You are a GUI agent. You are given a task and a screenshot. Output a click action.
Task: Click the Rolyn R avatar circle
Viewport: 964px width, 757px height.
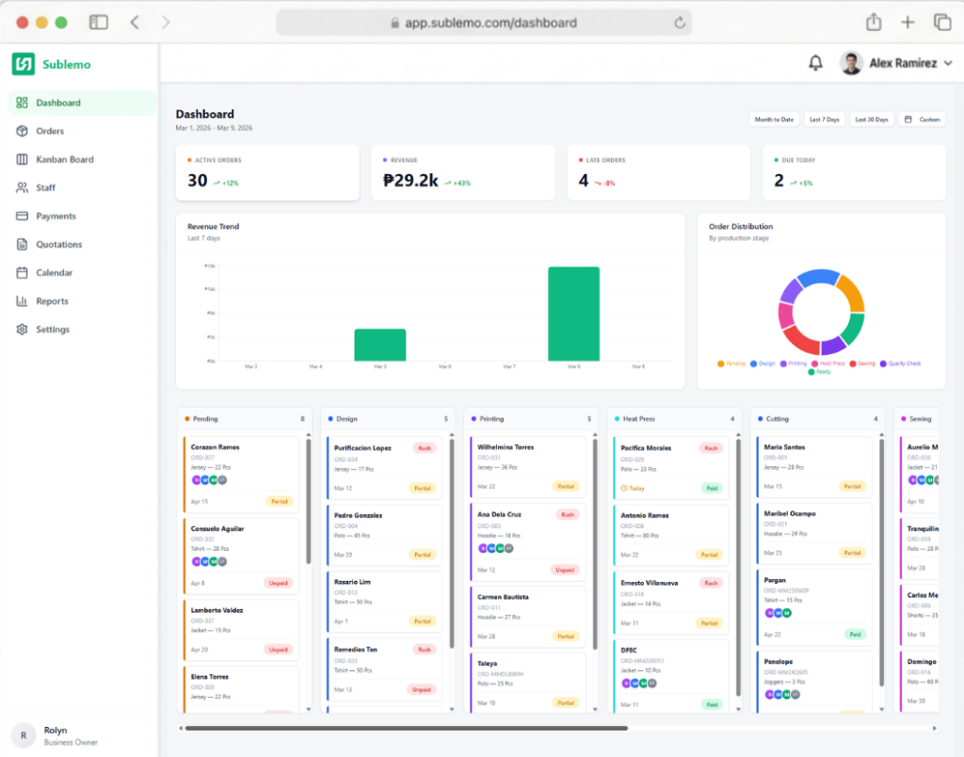pos(24,735)
